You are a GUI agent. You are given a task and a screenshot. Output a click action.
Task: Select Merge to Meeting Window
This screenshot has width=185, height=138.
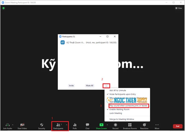coord(122,119)
